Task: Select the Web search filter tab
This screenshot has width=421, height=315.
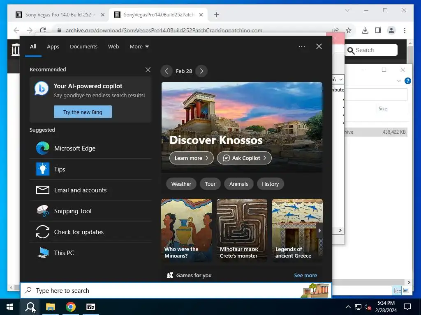Action: (x=113, y=46)
